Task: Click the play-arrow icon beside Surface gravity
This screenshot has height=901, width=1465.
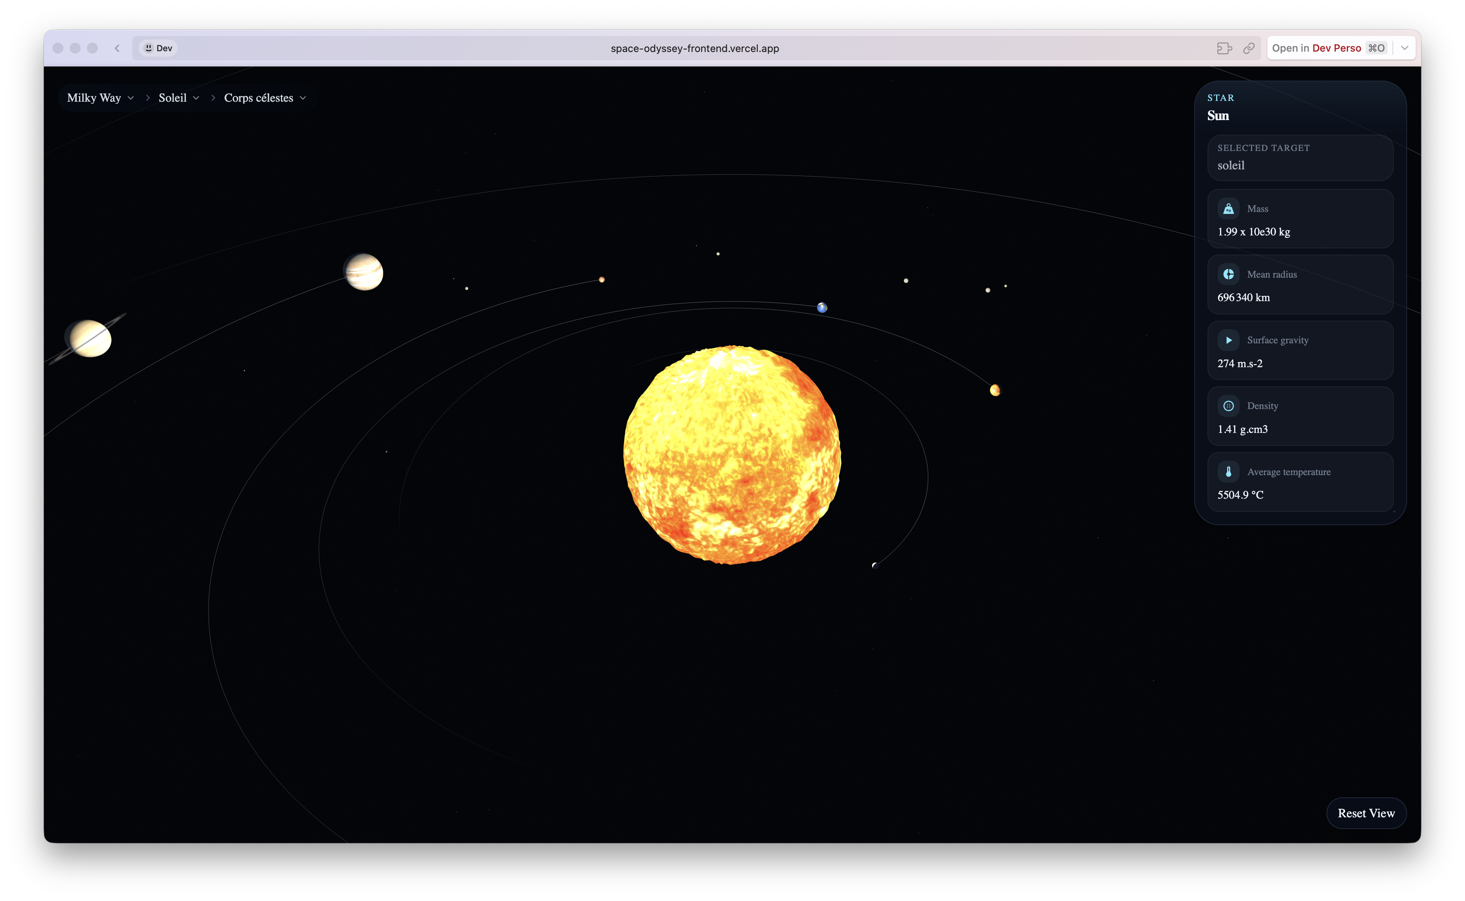Action: (1228, 340)
